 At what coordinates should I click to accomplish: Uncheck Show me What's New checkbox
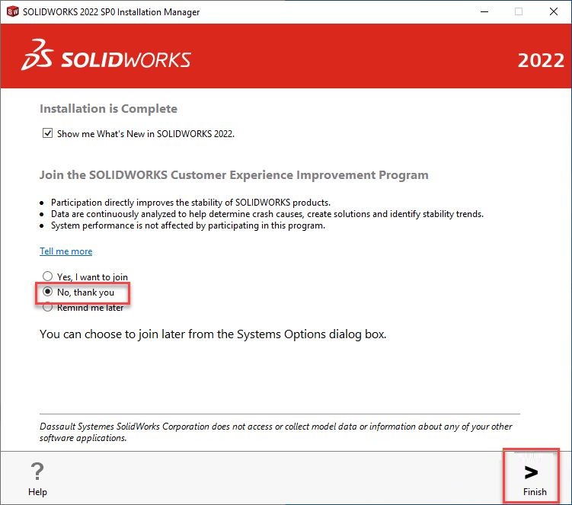point(47,133)
